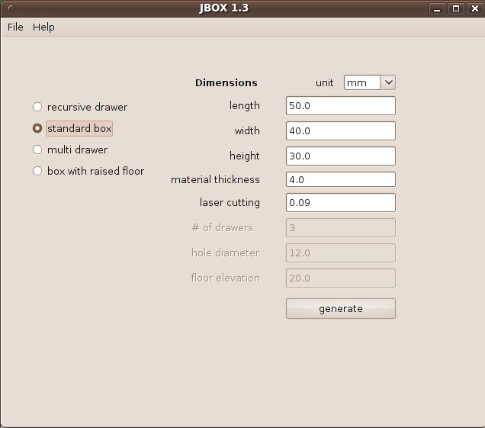Click the length input field
Screen dimensions: 485x428
click(340, 106)
